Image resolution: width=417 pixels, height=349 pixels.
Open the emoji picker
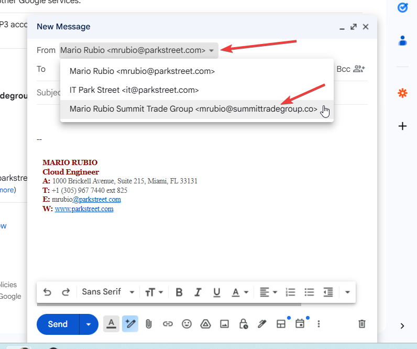point(186,324)
